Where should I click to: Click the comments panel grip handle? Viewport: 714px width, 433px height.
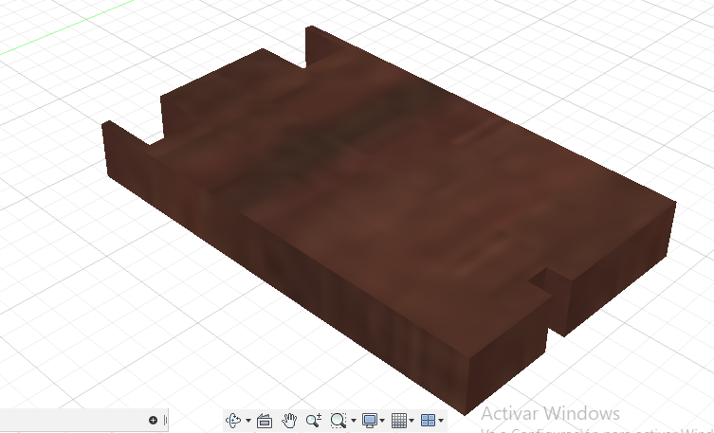coord(165,421)
